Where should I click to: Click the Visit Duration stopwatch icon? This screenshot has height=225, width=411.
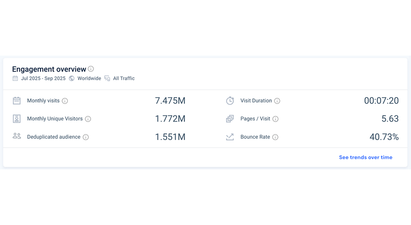tap(230, 101)
